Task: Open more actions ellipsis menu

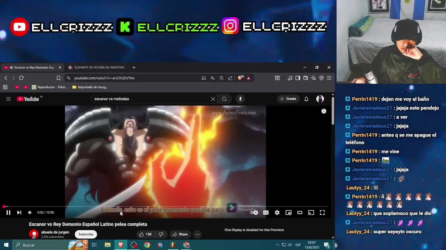Action: click(197, 234)
